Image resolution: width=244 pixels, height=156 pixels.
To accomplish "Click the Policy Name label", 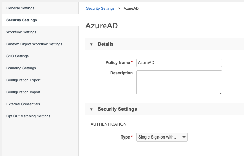I will pyautogui.click(x=118, y=63).
